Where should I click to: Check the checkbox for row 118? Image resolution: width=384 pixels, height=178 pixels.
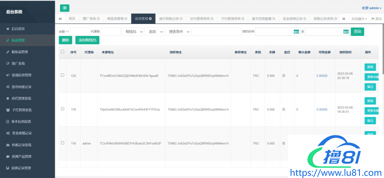click(62, 143)
